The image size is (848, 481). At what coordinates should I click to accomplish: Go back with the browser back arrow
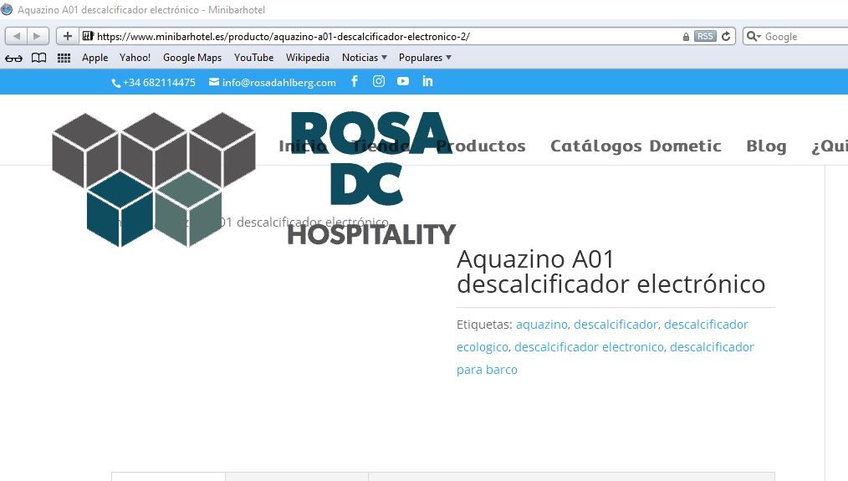click(17, 36)
